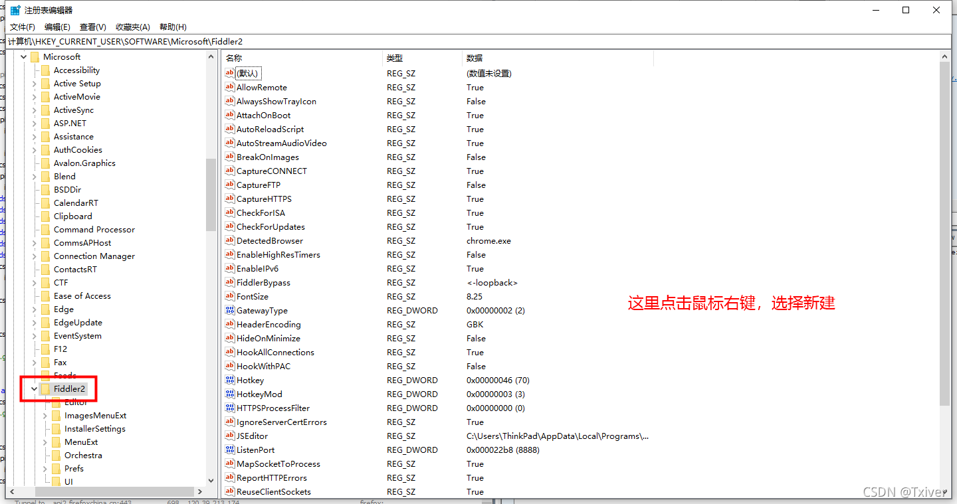Click the string icon beside MapSocketToProcess
The width and height of the screenshot is (957, 504).
(x=230, y=463)
